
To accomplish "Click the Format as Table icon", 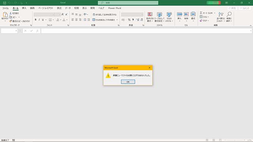I will [159, 15].
